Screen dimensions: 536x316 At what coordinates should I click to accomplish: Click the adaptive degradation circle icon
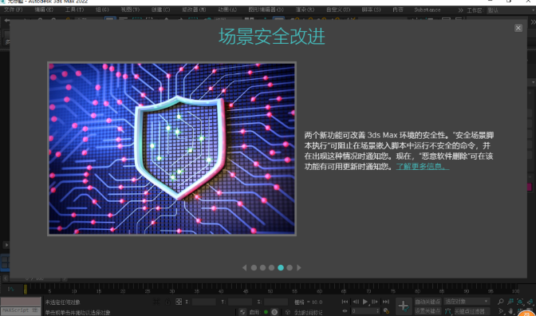[274, 312]
